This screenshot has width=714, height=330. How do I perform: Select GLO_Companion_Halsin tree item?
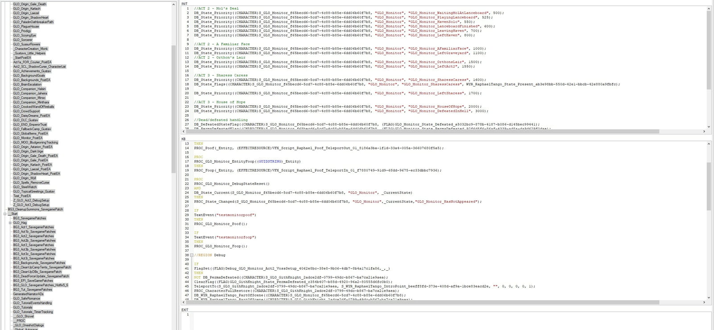tap(29, 89)
